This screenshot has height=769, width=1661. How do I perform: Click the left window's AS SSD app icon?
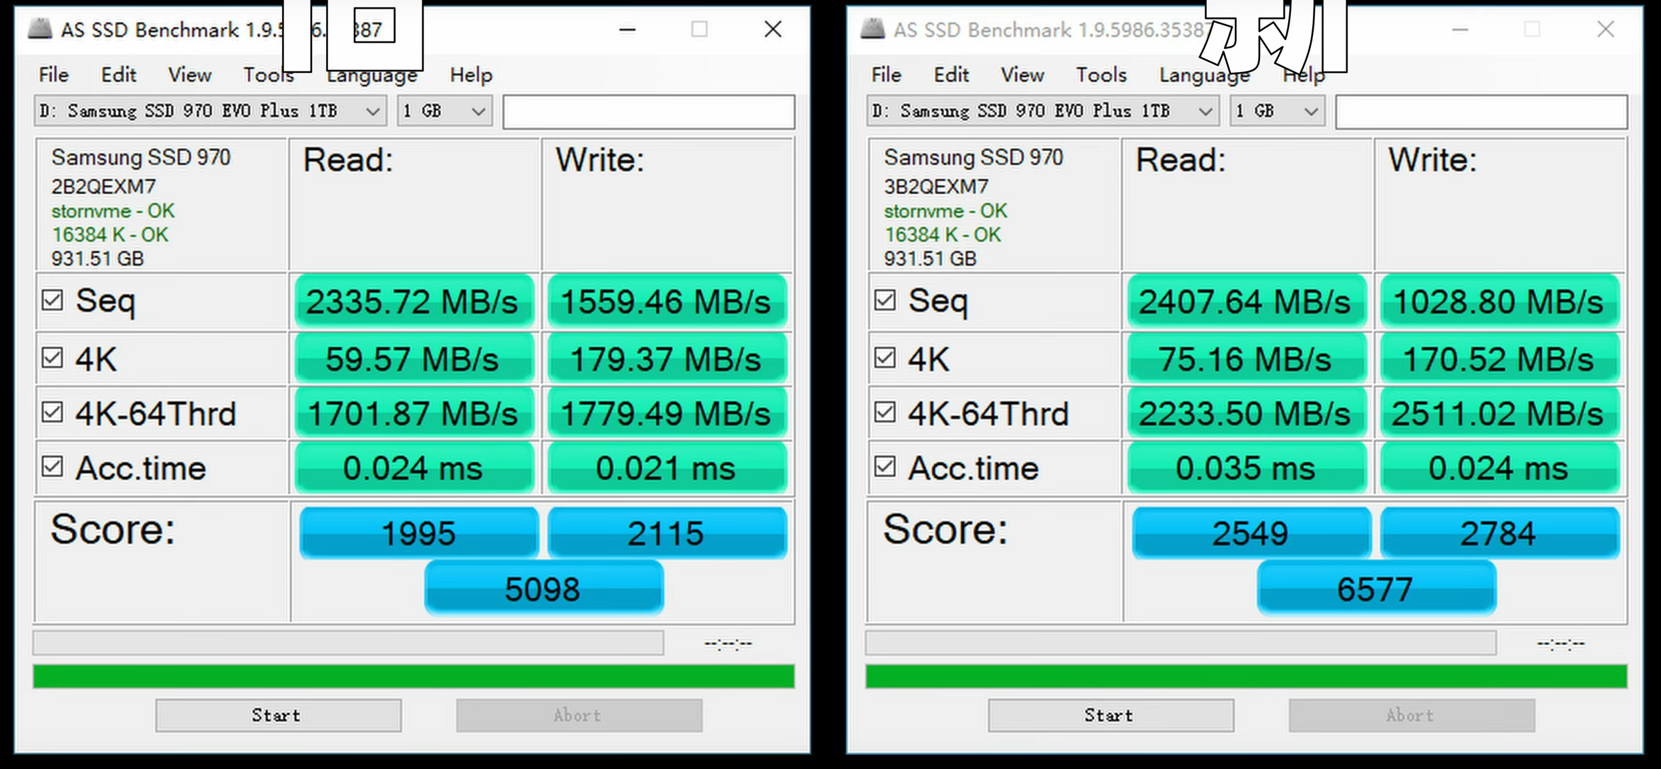pos(40,29)
